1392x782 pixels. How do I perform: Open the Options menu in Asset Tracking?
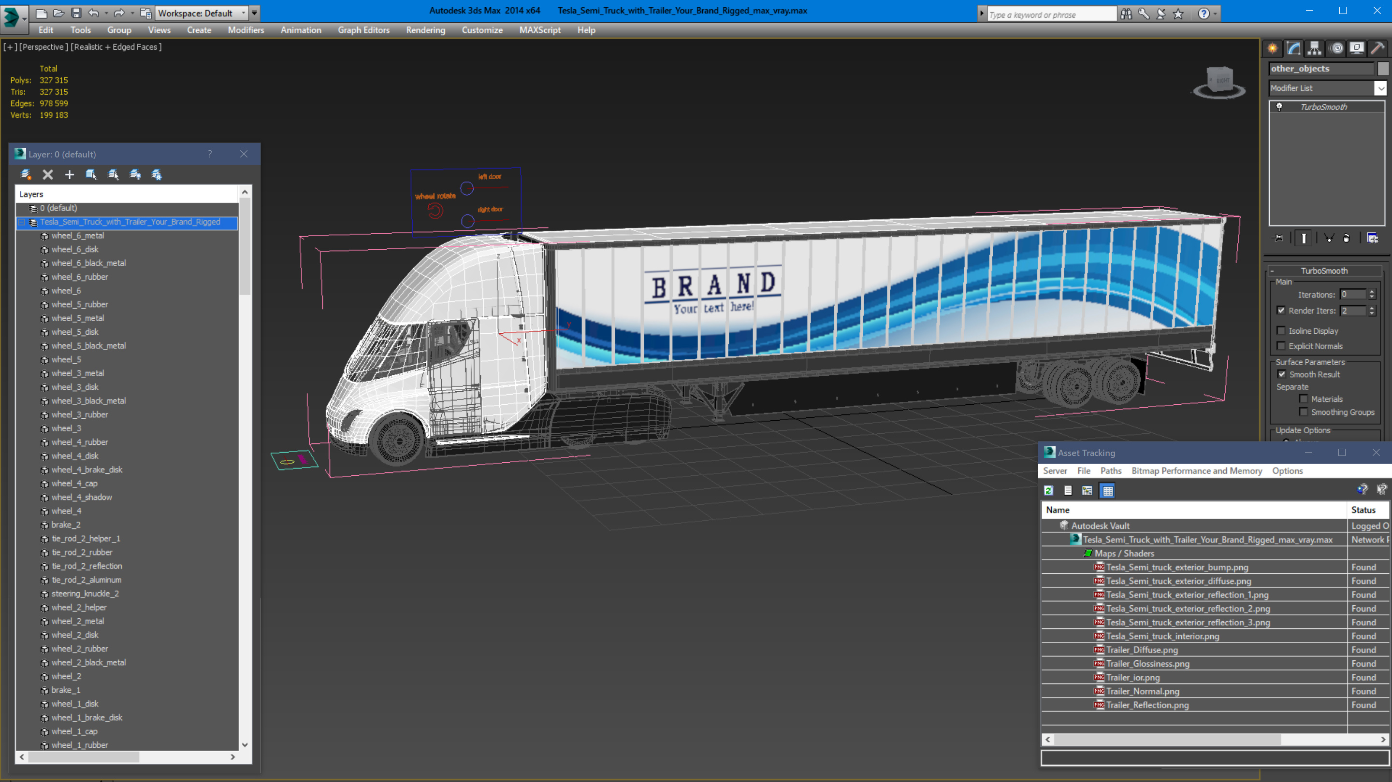1287,470
